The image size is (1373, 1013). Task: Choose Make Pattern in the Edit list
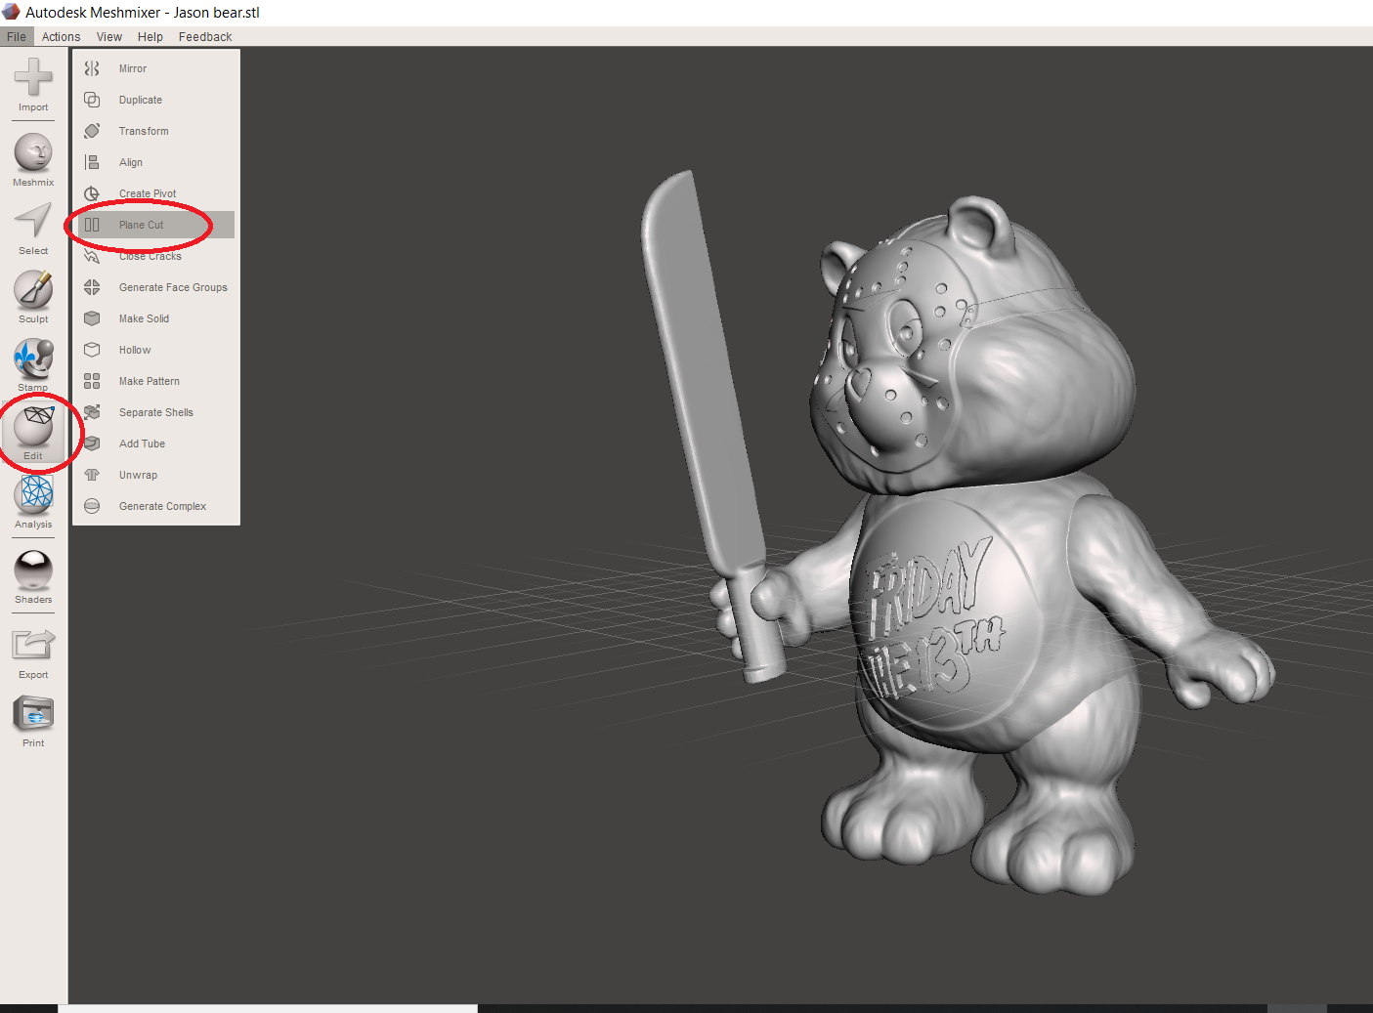(156, 381)
